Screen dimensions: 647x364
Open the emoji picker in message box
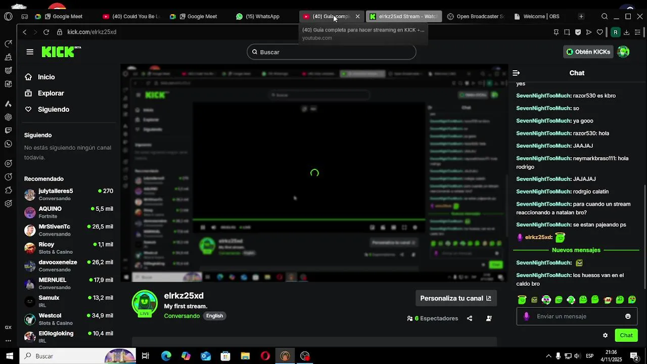click(628, 316)
